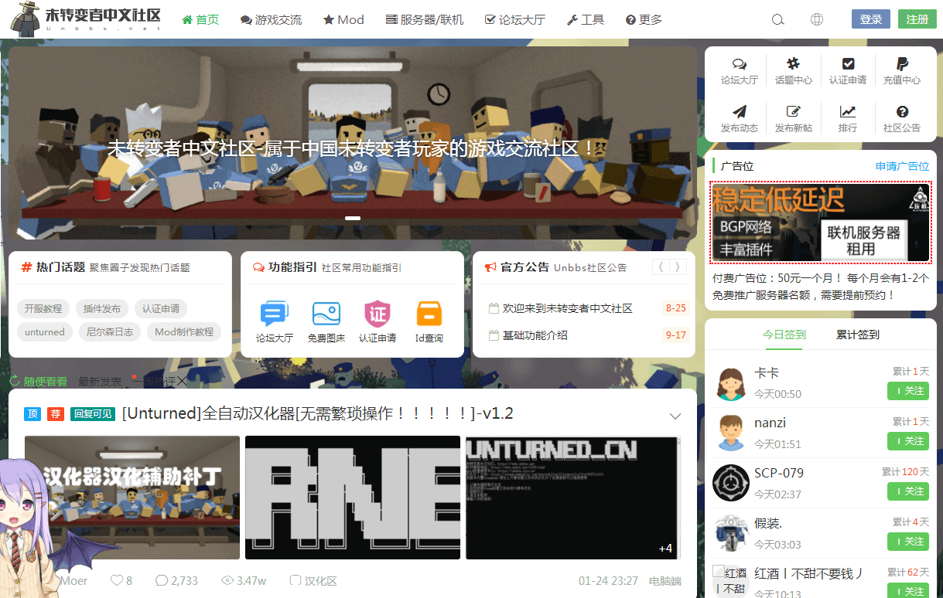
Task: Open 发布动态 paper plane shortcut
Action: click(739, 119)
